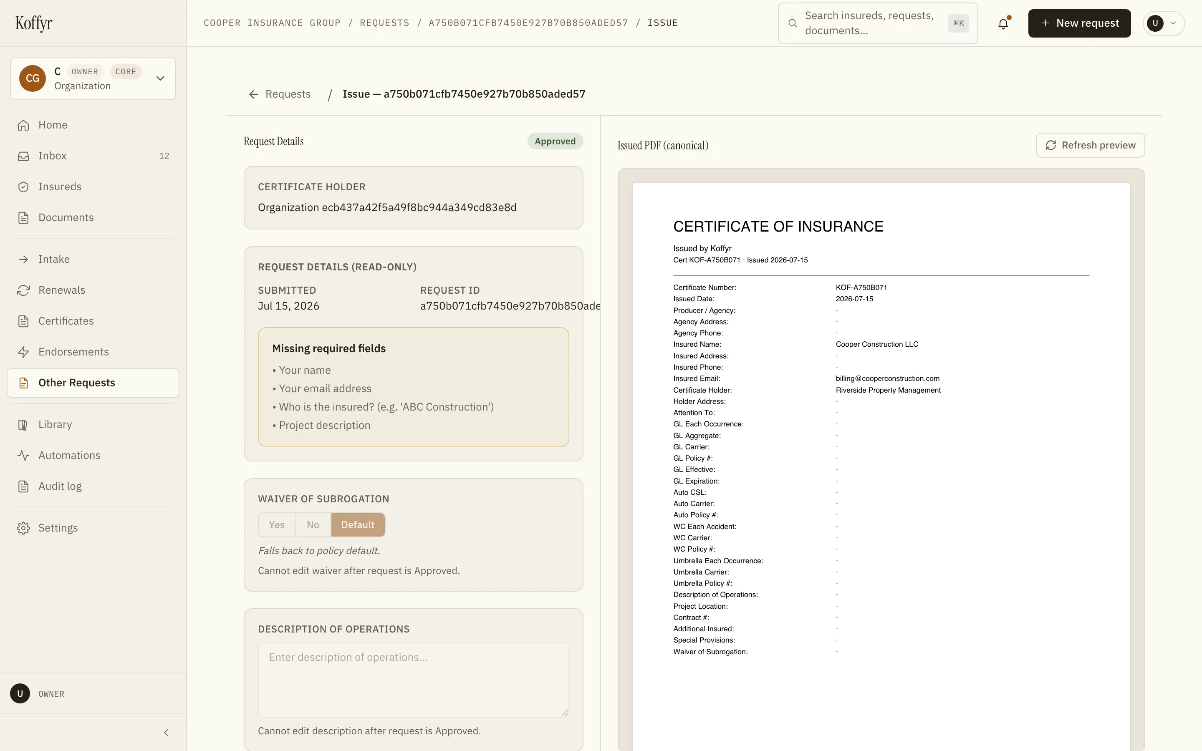
Task: Click 'Issued PDF (canonical)' heading
Action: point(663,146)
